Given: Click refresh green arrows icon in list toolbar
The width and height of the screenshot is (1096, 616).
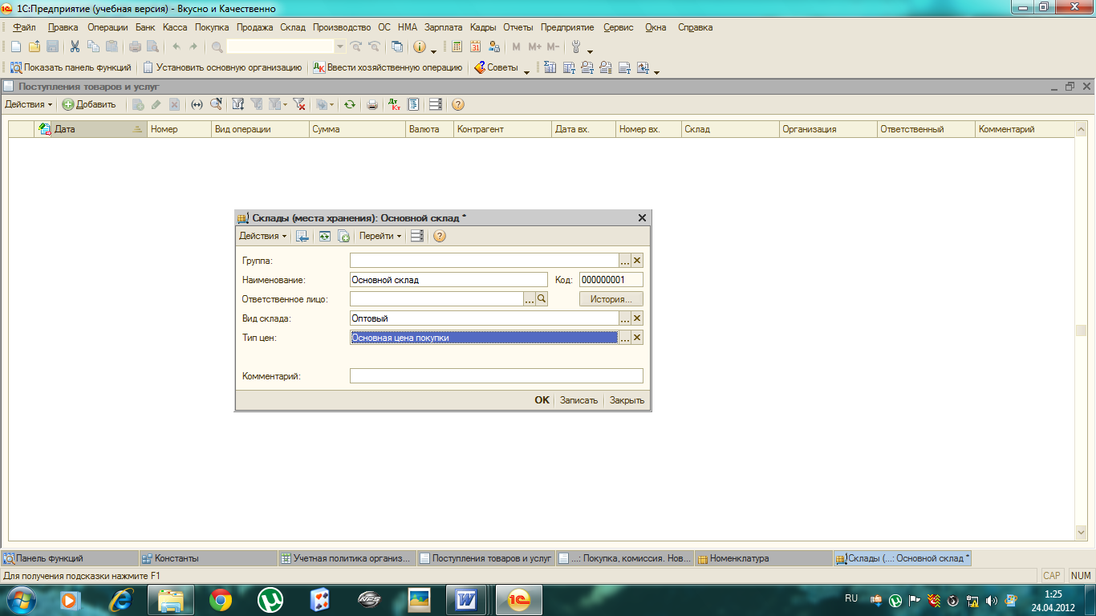Looking at the screenshot, I should pyautogui.click(x=350, y=104).
